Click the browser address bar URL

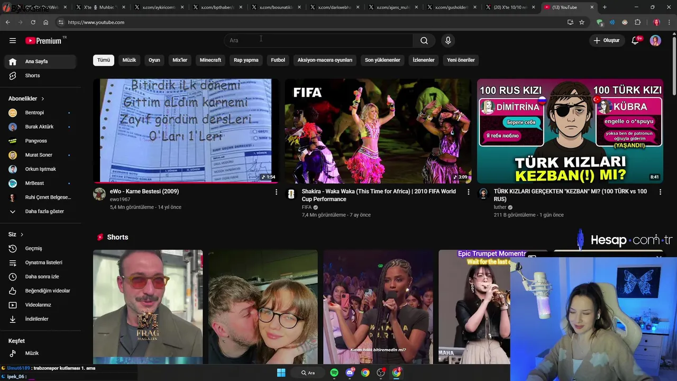tap(96, 22)
